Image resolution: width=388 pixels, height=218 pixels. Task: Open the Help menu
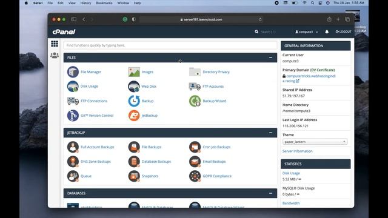click(137, 3)
